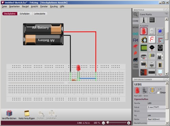
Task: Open the Arduino parts bin icon
Action: click(136, 34)
